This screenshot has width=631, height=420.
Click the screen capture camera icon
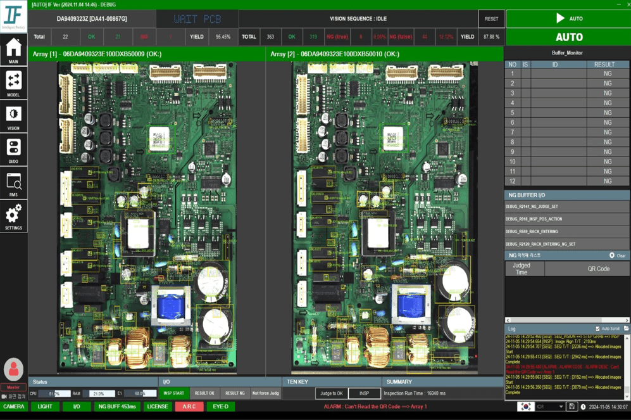[x=4, y=397]
